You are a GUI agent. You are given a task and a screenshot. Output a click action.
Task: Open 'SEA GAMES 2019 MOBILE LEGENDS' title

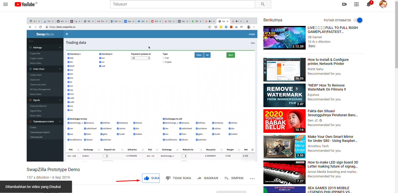tap(330, 190)
